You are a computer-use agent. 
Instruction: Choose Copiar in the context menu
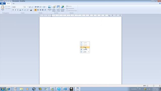pos(85,45)
